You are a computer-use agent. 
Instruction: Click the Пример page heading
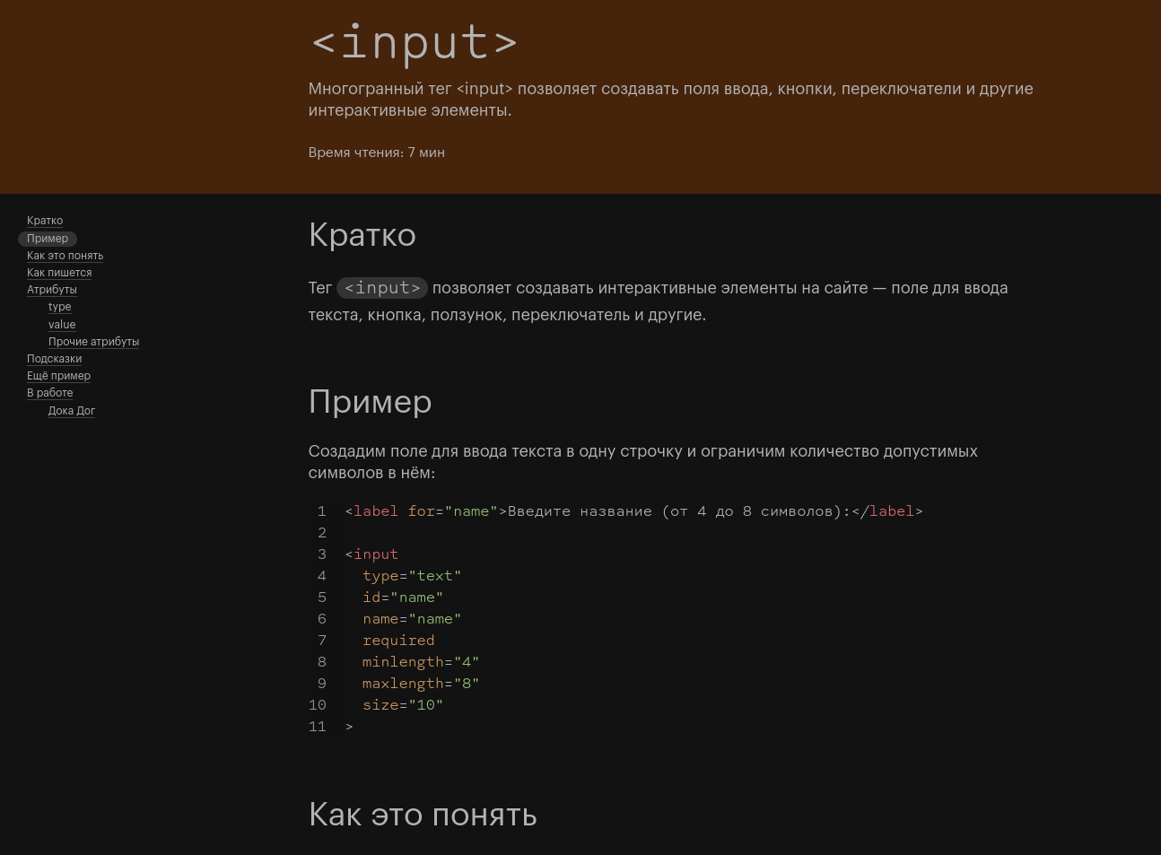click(370, 402)
